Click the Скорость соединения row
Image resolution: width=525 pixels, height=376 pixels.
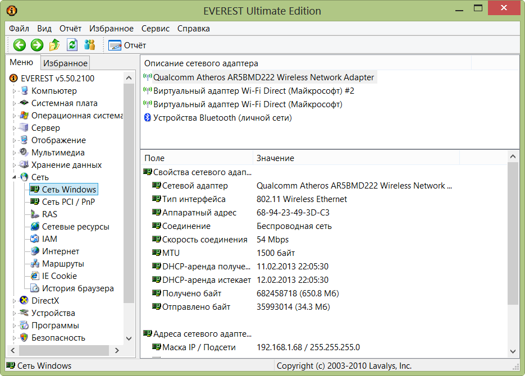(x=221, y=240)
